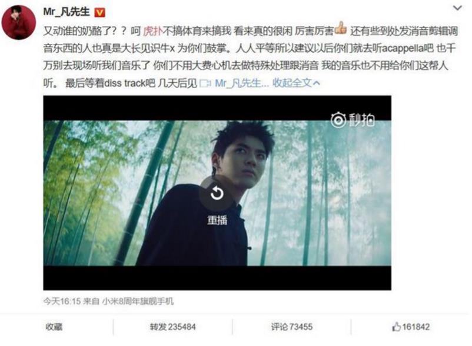Collapse the post with 收起全文

click(296, 83)
